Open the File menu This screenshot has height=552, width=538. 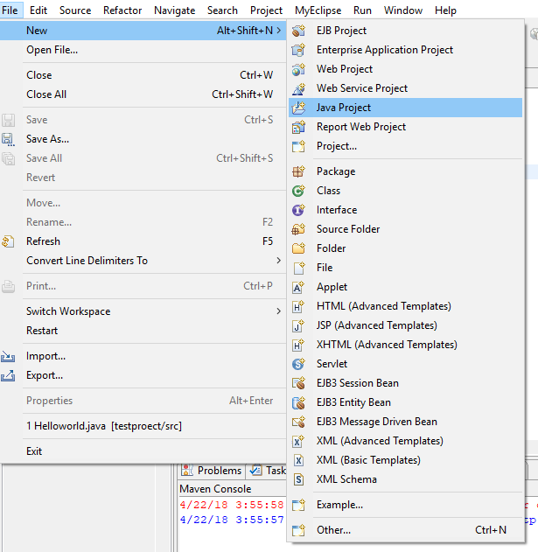(x=10, y=10)
